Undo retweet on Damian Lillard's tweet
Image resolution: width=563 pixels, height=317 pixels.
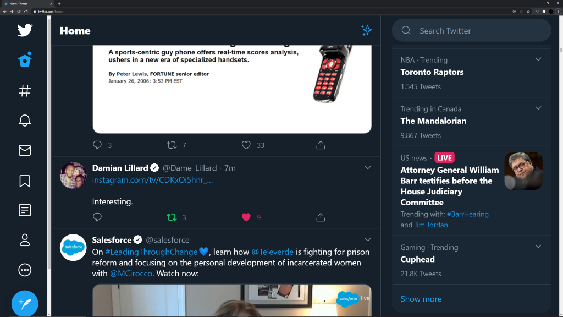(172, 217)
